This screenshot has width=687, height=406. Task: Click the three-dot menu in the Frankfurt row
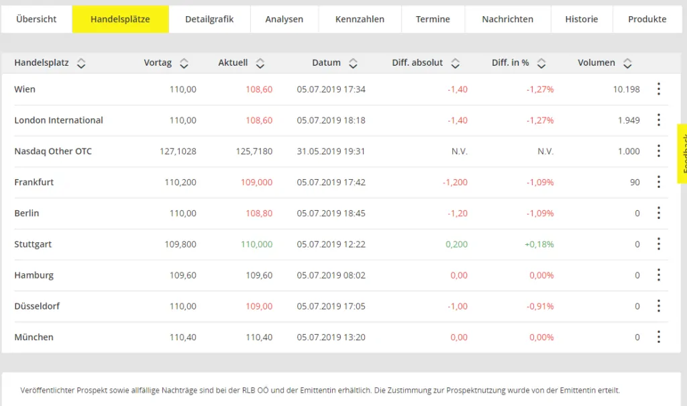pos(659,182)
